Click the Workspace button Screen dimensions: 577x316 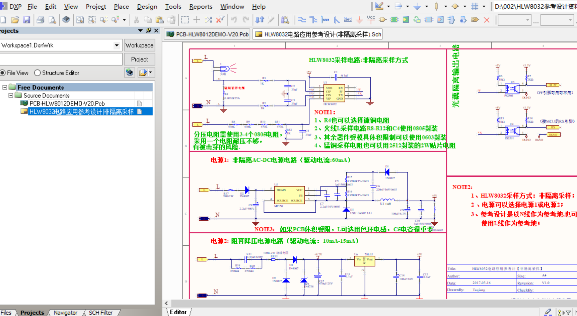[x=139, y=45]
